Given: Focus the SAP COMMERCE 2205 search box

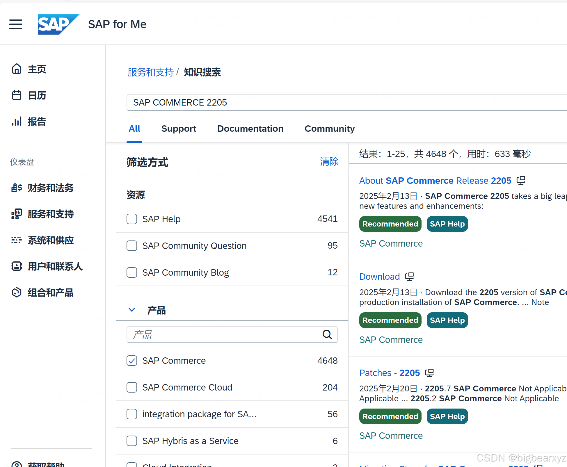Looking at the screenshot, I should [x=347, y=102].
